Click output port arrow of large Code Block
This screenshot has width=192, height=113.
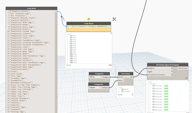(56, 12)
